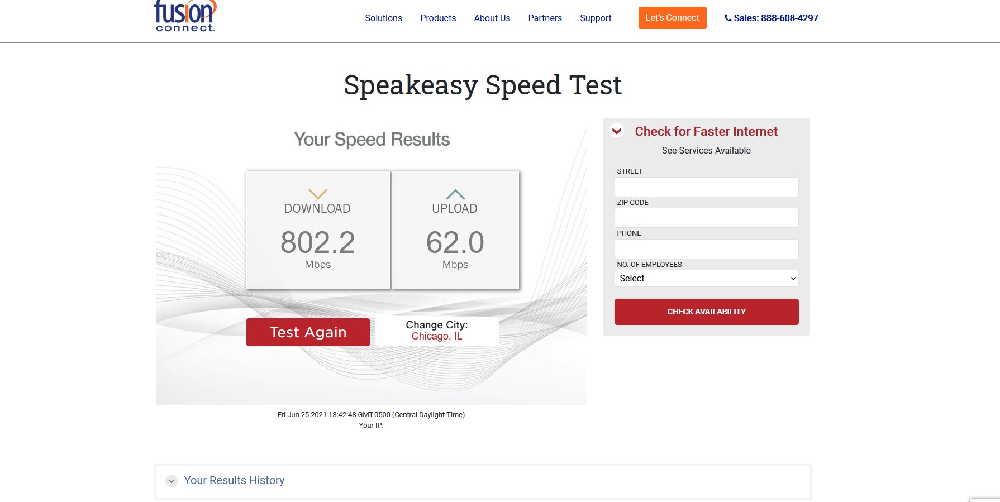This screenshot has height=502, width=1000.
Task: Open the Products menu
Action: click(438, 18)
